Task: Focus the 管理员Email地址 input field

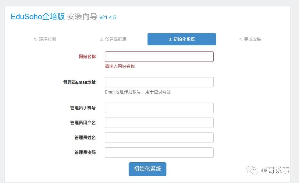Action: point(159,82)
